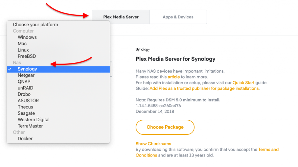
Task: Select Western Digital from the dropdown
Action: [x=33, y=119]
